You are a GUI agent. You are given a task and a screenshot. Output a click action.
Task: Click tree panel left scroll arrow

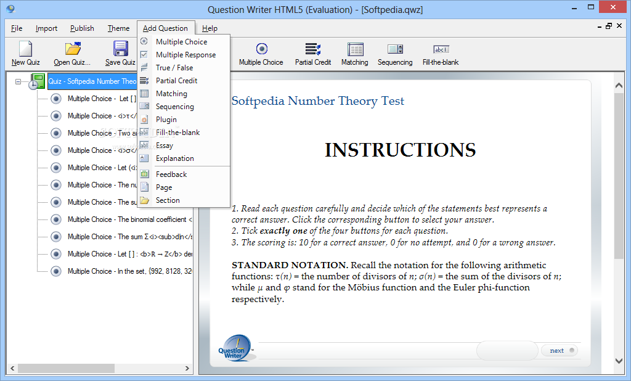12,368
